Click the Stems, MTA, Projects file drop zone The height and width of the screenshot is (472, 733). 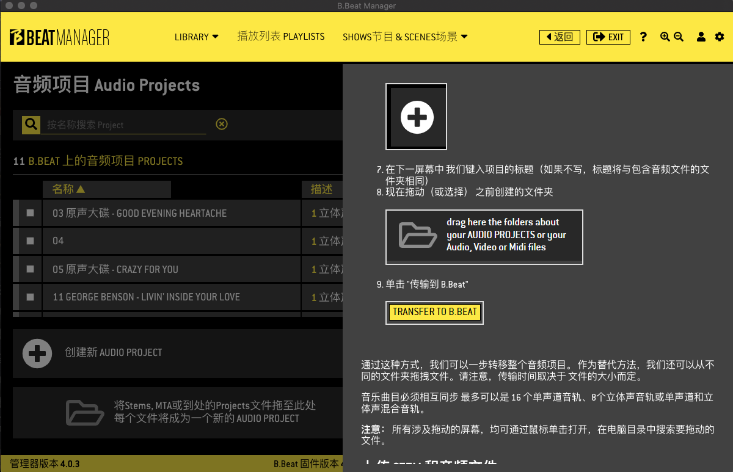coord(178,412)
